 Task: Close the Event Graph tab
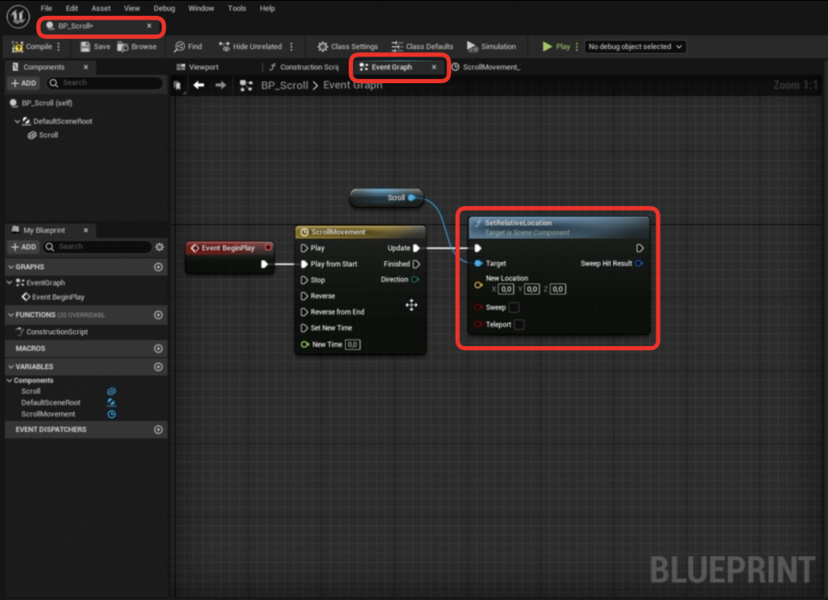[434, 67]
